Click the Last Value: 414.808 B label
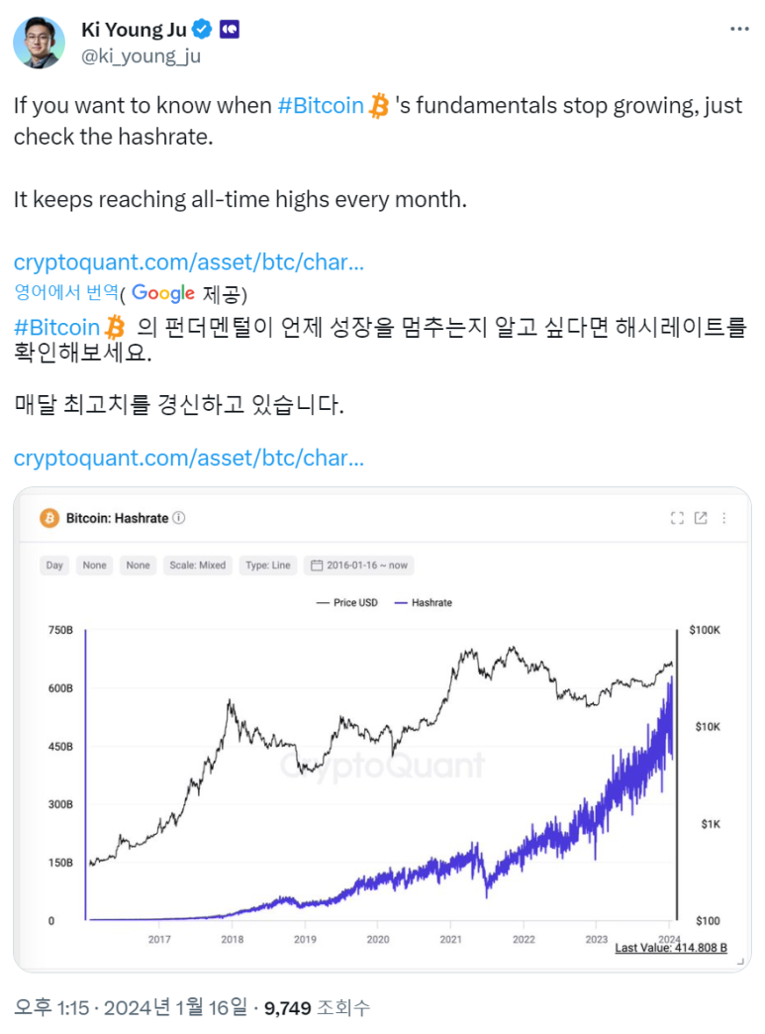This screenshot has height=1034, width=765. coord(671,948)
